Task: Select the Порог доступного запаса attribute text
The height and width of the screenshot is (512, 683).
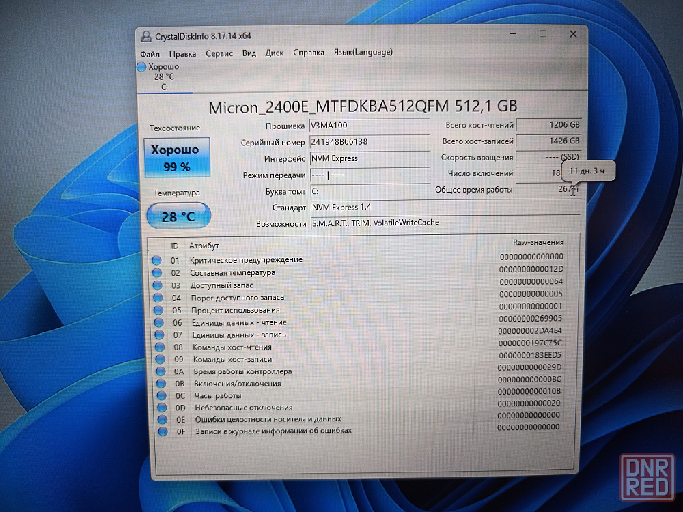Action: [x=238, y=298]
